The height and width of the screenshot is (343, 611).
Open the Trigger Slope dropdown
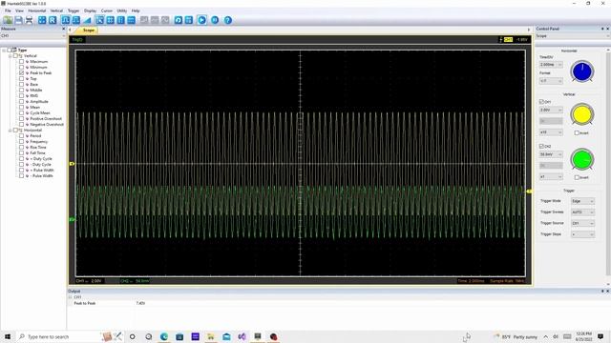pyautogui.click(x=583, y=234)
